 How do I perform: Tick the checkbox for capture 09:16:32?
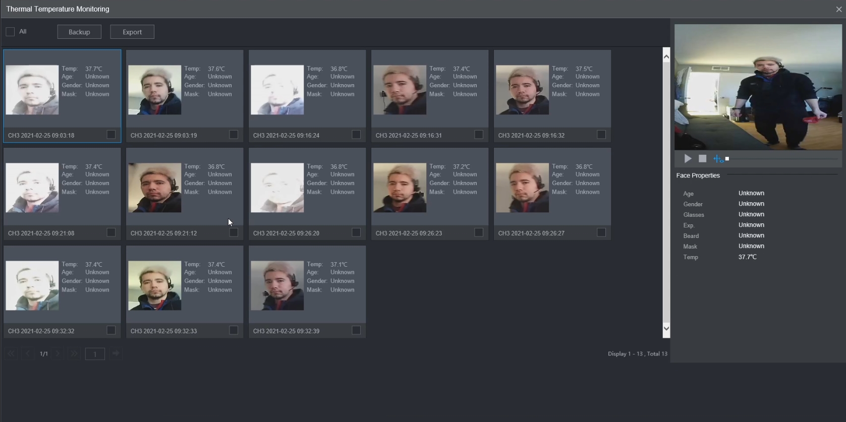[x=601, y=135]
